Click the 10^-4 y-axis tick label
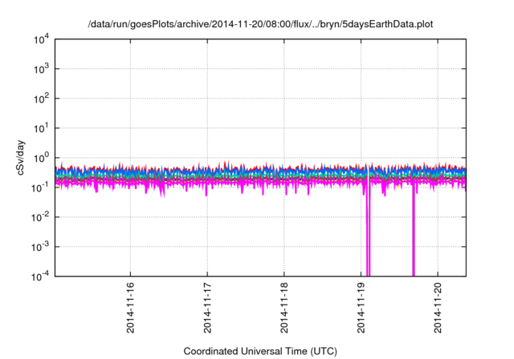This screenshot has width=514, height=359. (x=40, y=276)
